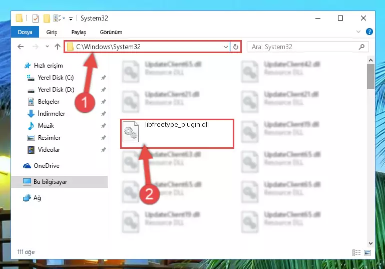Select Hızlı erişim in navigation pane
Image resolution: width=385 pixels, height=269 pixels.
pos(49,66)
